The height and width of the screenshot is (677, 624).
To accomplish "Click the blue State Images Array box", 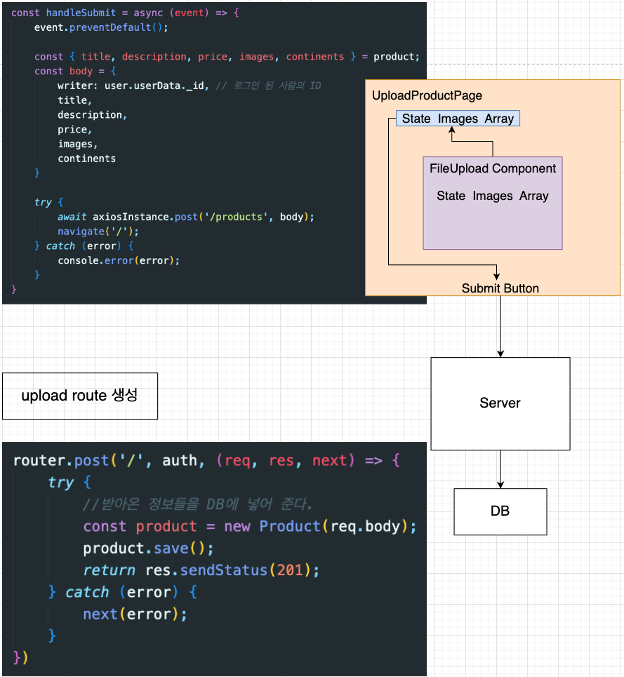I will coord(458,119).
